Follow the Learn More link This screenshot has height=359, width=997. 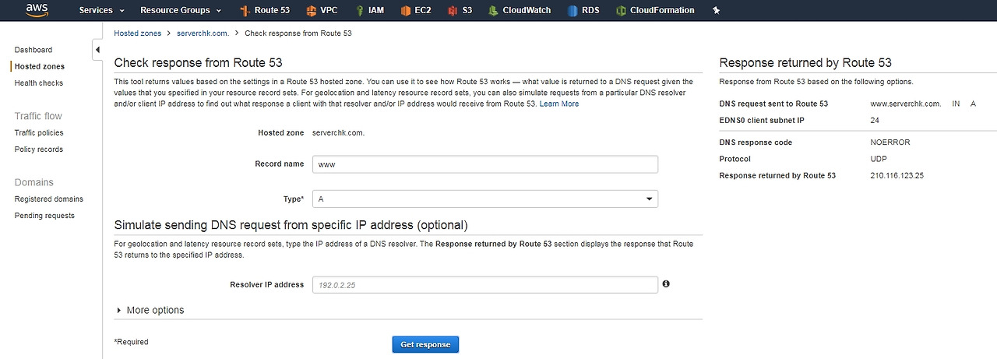(x=559, y=104)
